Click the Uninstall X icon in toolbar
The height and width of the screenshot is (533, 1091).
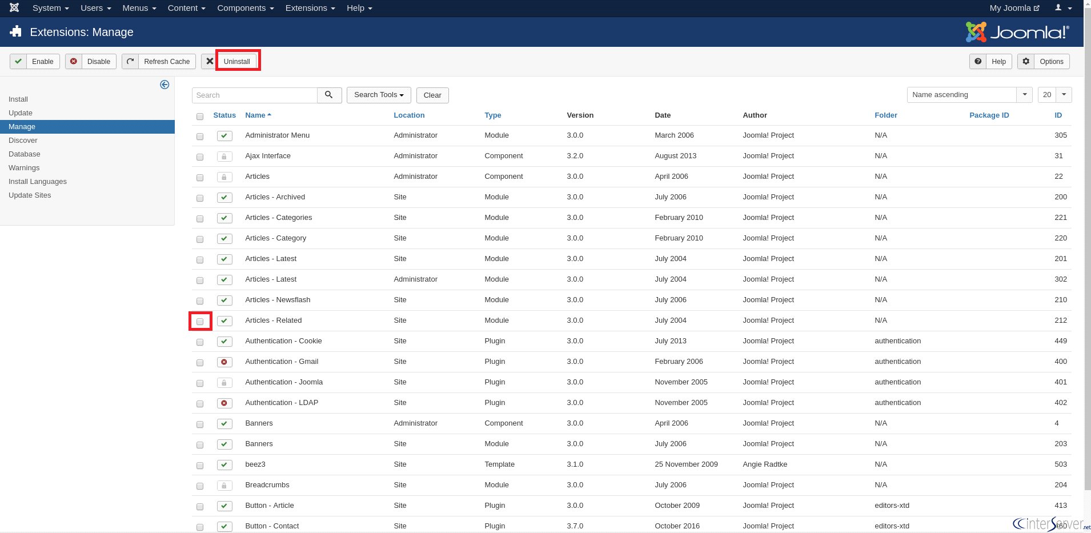[x=210, y=61]
